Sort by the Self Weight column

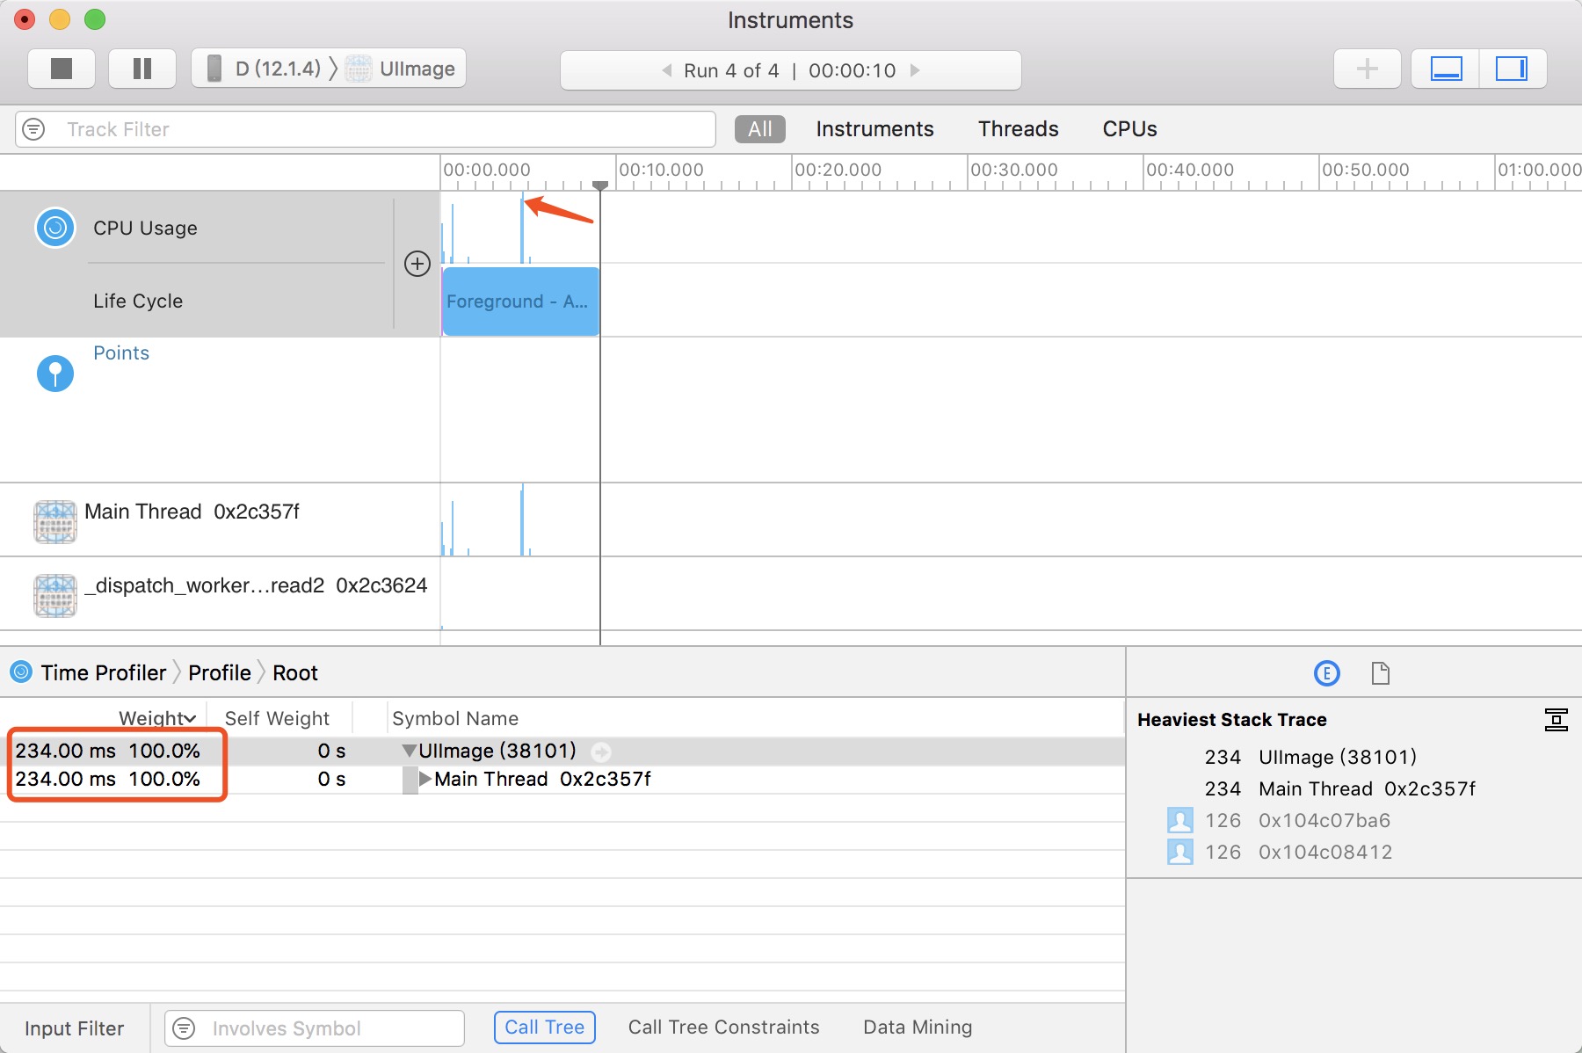pos(277,718)
